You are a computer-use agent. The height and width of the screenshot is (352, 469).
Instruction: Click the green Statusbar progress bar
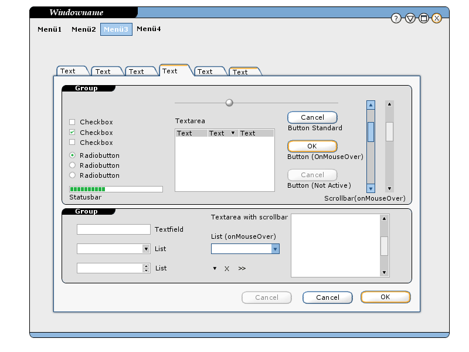(x=116, y=189)
